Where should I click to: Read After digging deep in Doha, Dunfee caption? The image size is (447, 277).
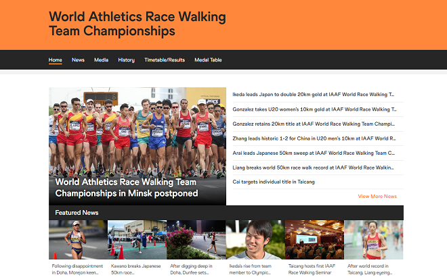coord(191,270)
